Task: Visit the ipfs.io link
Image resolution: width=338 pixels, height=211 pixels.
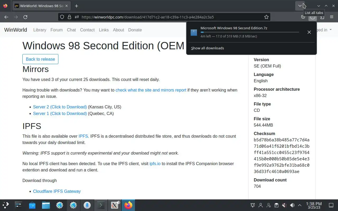Action: tap(155, 164)
